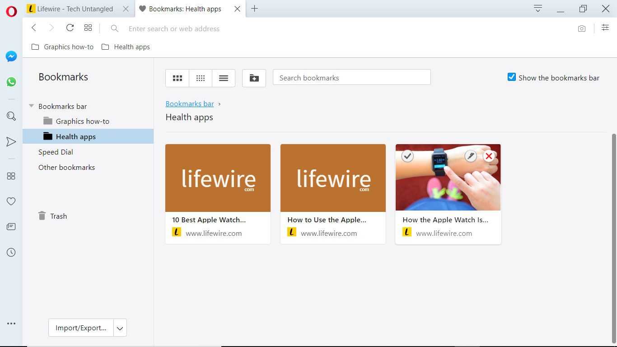Uncheck Show the bookmarks bar
This screenshot has width=617, height=347.
coord(511,77)
